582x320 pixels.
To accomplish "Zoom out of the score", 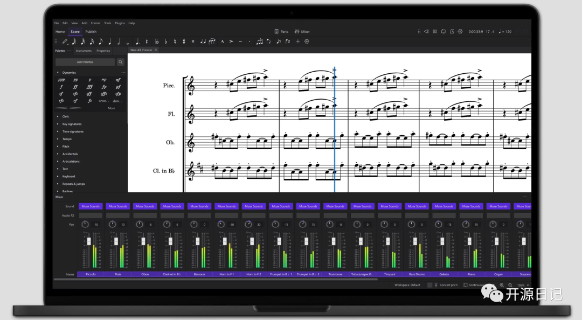I will click(x=510, y=285).
